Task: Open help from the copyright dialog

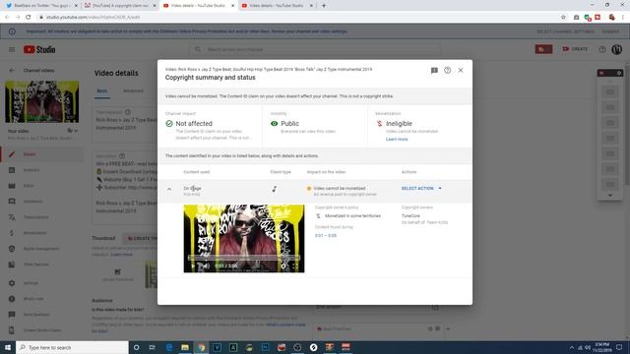Action: pos(447,70)
